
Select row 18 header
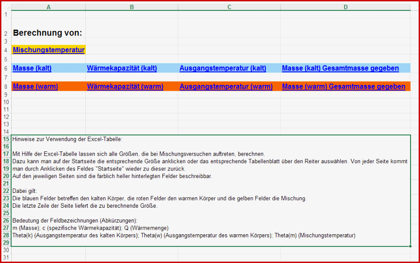(x=6, y=161)
